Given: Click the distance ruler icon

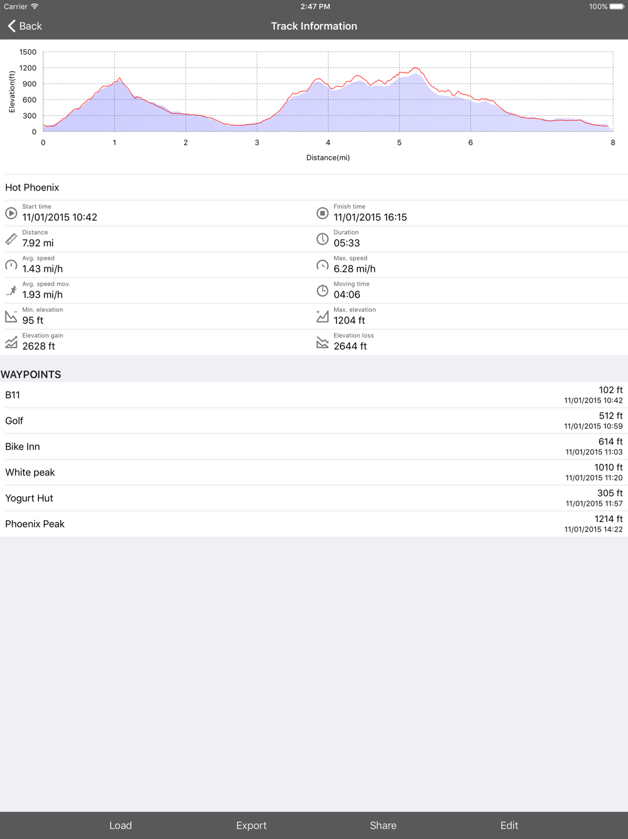Looking at the screenshot, I should coord(11,239).
